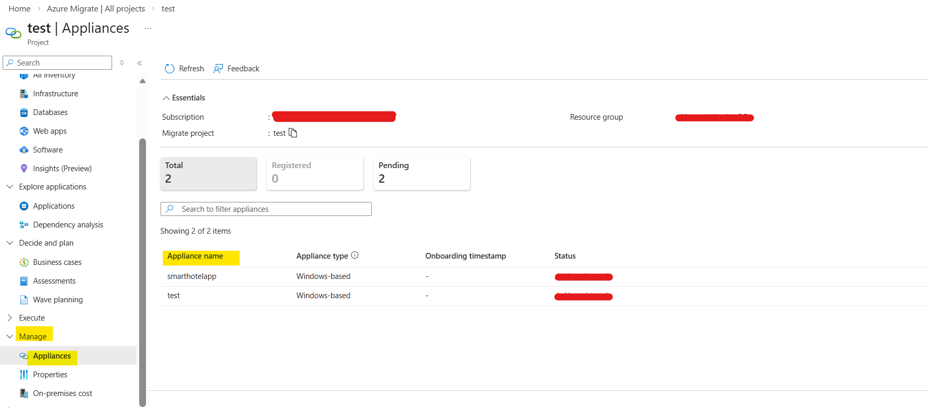The image size is (928, 408).
Task: Collapse the Explore applications group
Action: pos(10,186)
